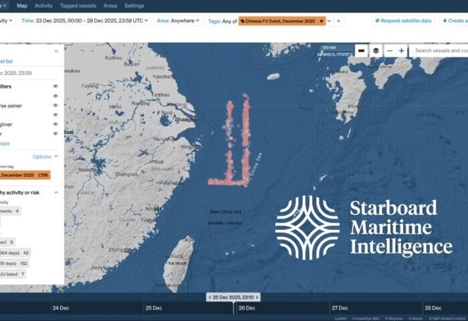Screen dimensions: 468x321
Task: Switch to the Activity tab
Action: point(43,5)
